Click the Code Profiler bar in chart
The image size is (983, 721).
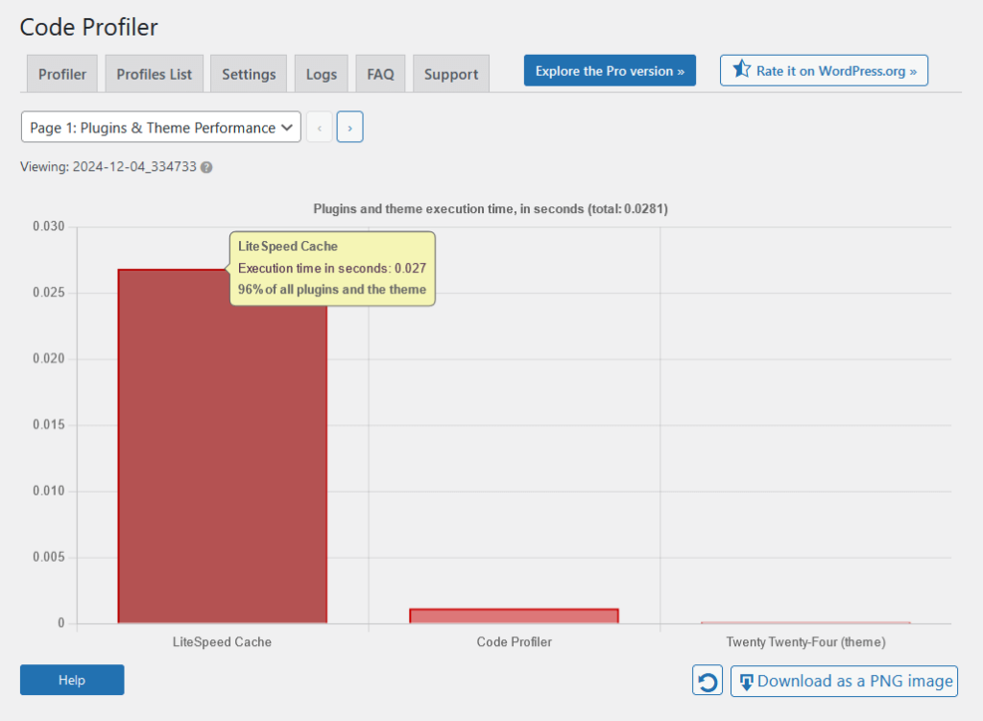[515, 615]
